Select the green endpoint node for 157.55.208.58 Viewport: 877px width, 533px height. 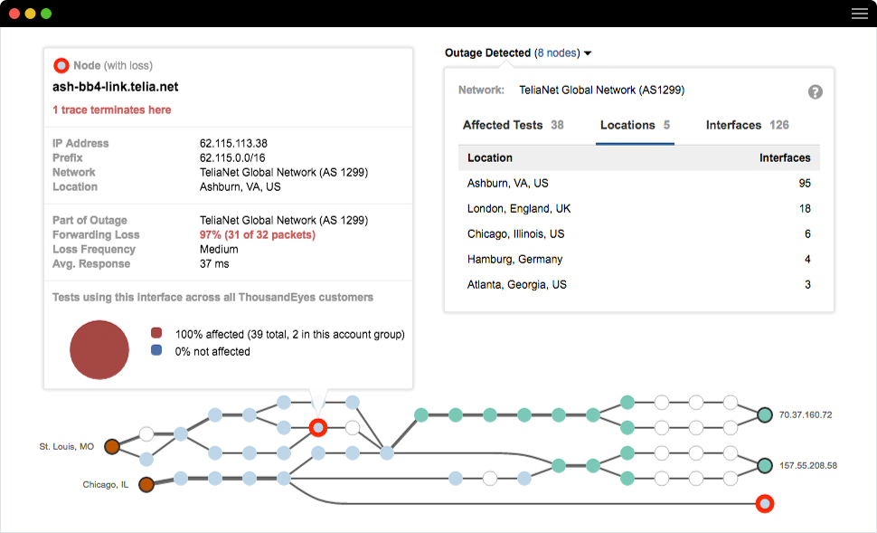(x=764, y=464)
